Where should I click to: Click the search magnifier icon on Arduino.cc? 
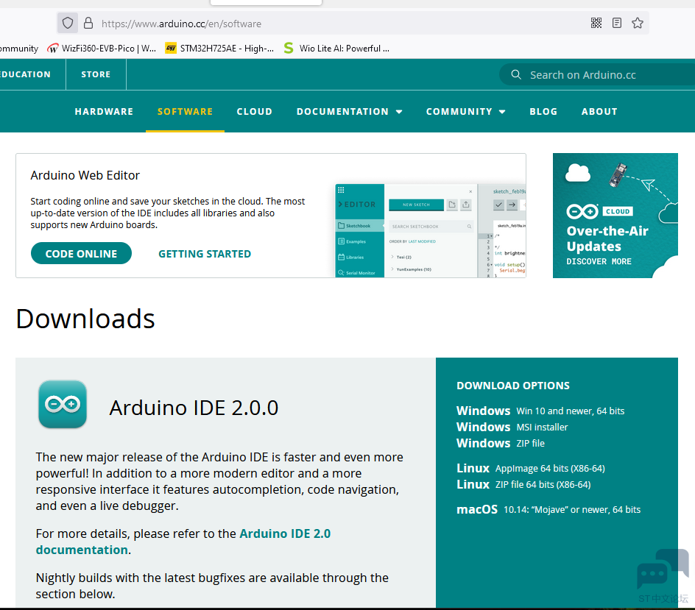pyautogui.click(x=516, y=74)
